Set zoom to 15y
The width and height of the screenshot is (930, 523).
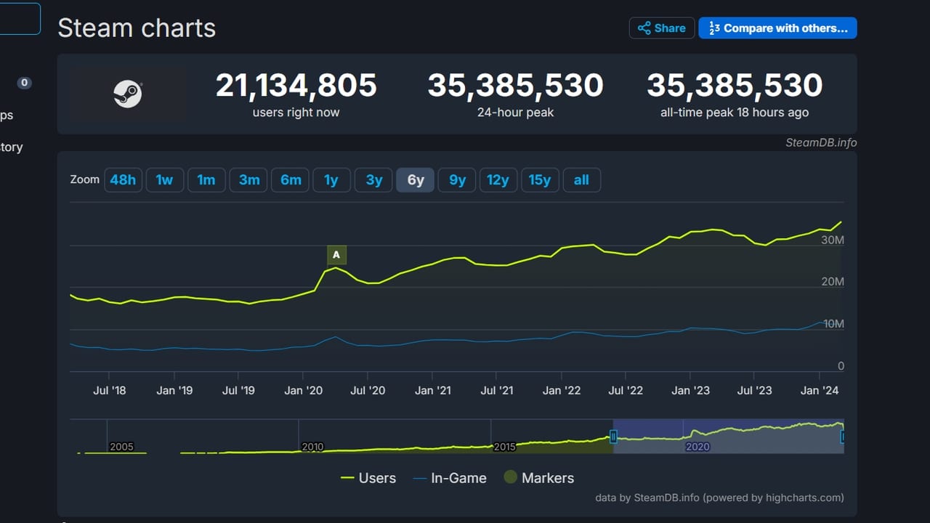click(540, 180)
